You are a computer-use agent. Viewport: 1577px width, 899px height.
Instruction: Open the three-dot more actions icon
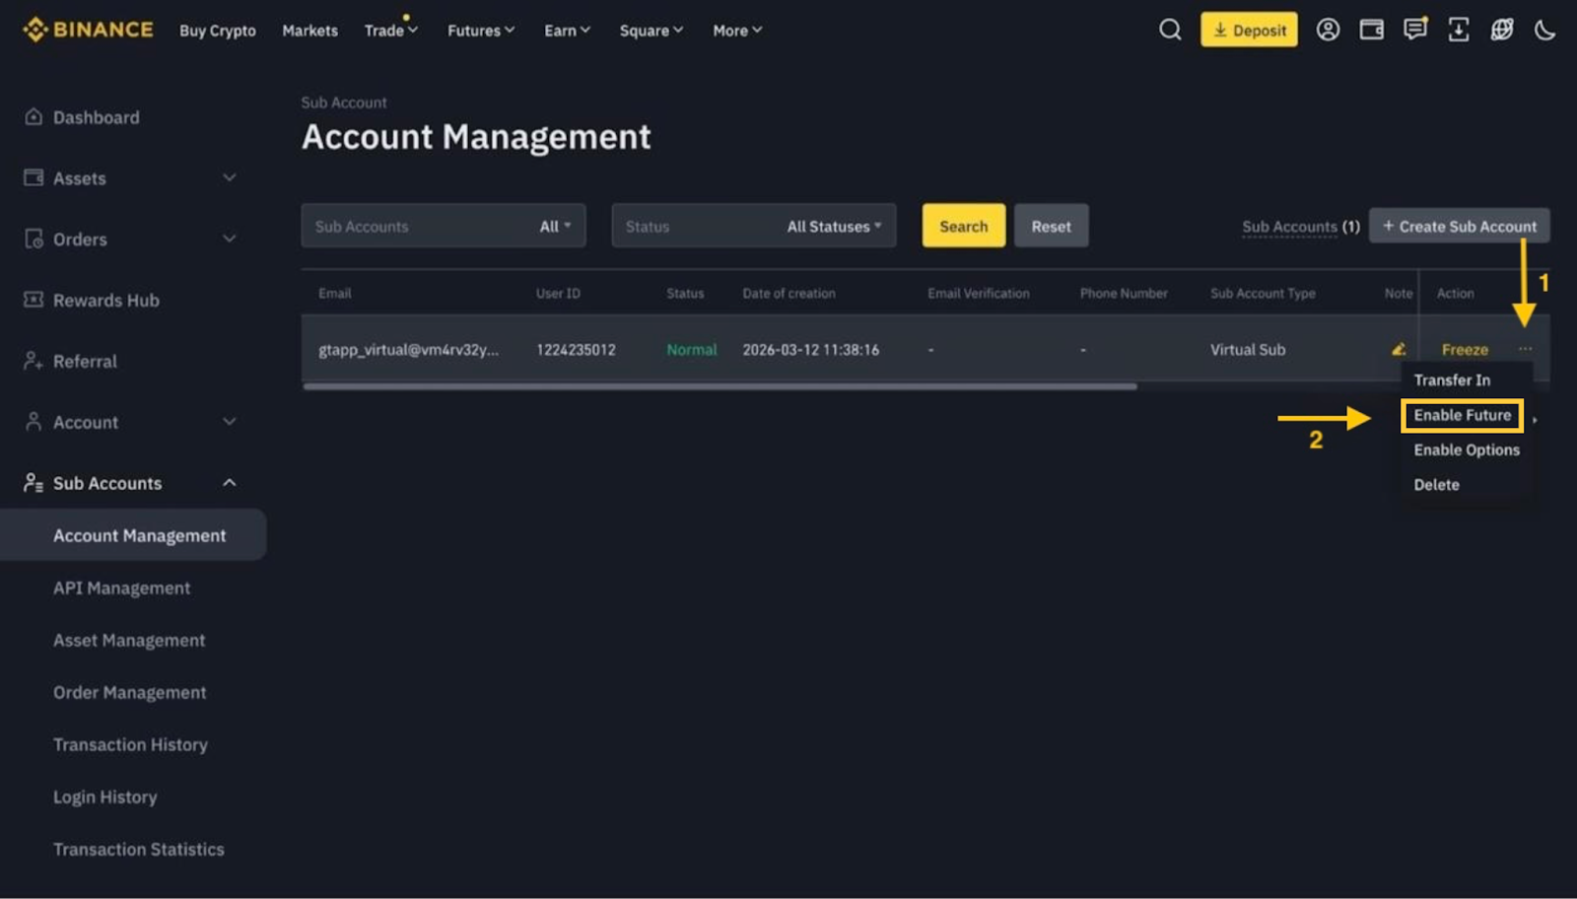click(x=1525, y=349)
